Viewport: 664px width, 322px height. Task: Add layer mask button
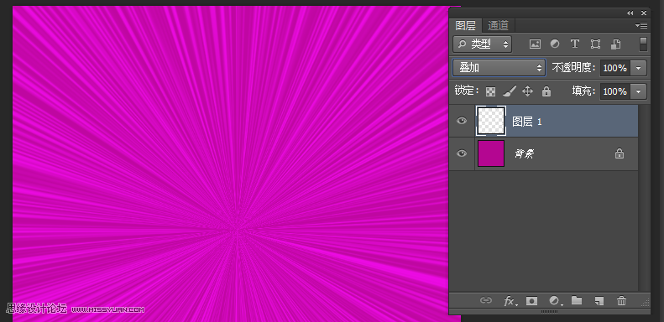pyautogui.click(x=532, y=301)
